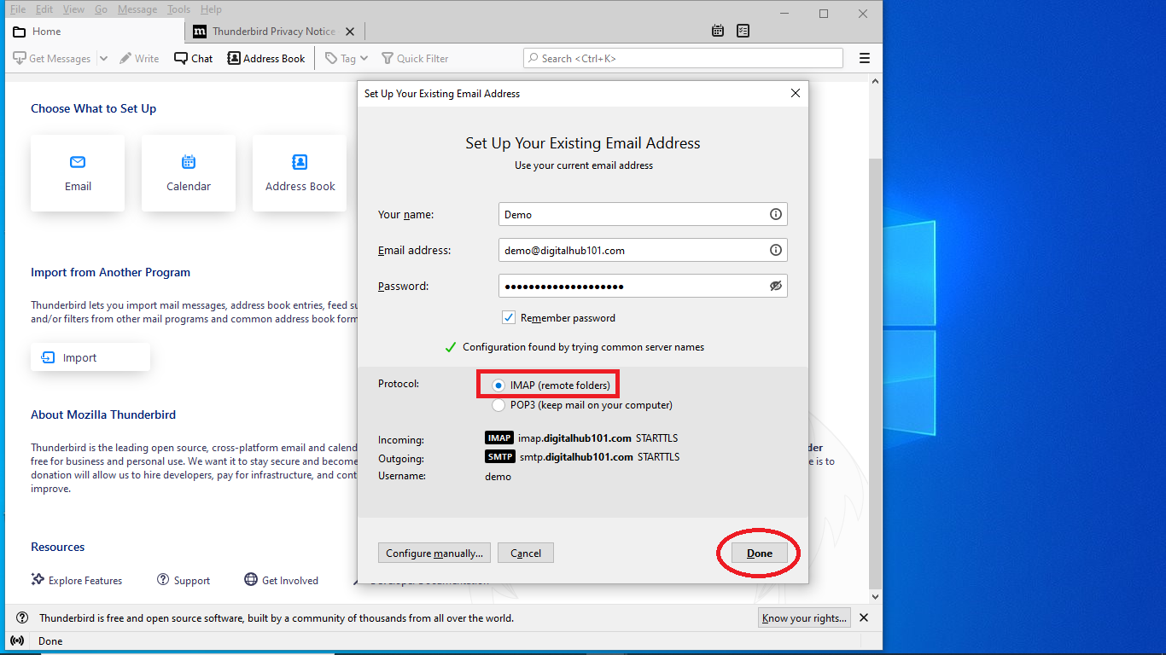Open the Calendar tab icon in the tab bar
This screenshot has width=1166, height=655.
(x=718, y=31)
